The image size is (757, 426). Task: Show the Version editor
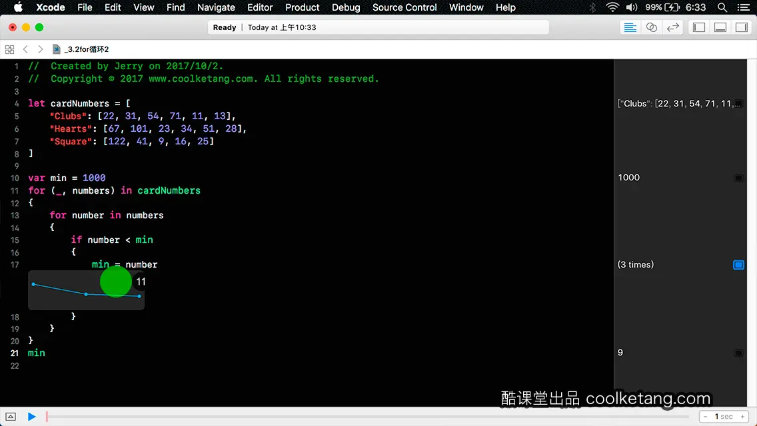tap(672, 27)
